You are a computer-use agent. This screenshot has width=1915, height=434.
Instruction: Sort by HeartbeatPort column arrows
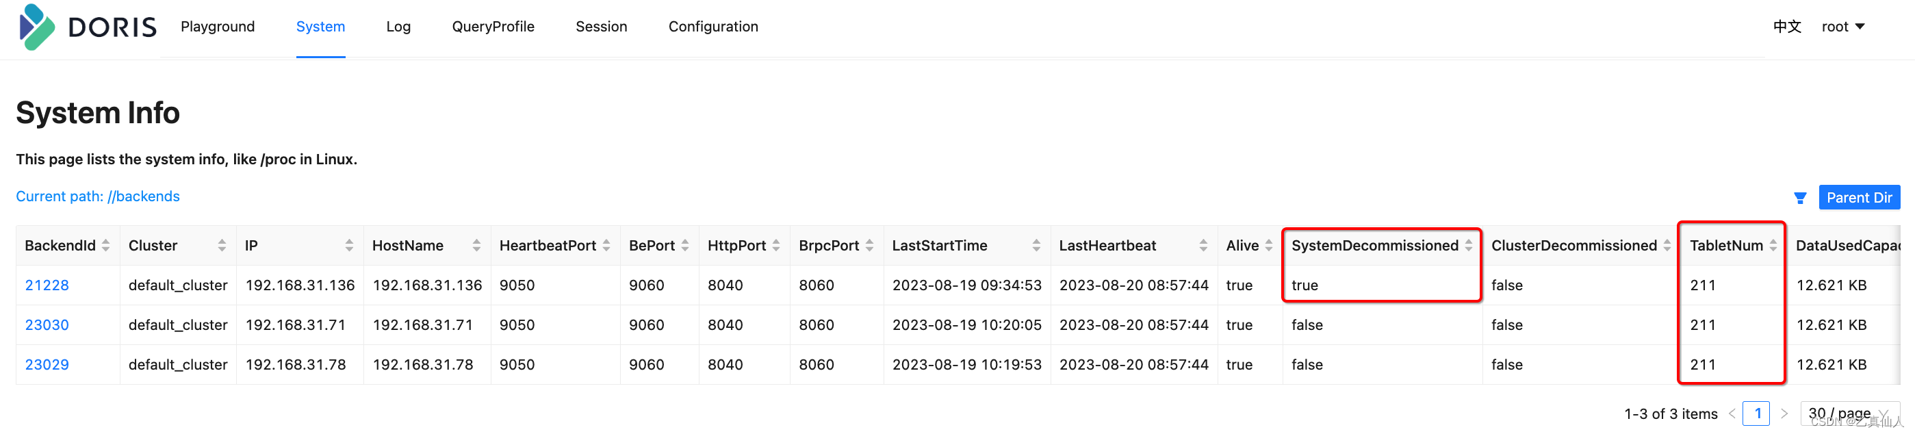click(606, 245)
